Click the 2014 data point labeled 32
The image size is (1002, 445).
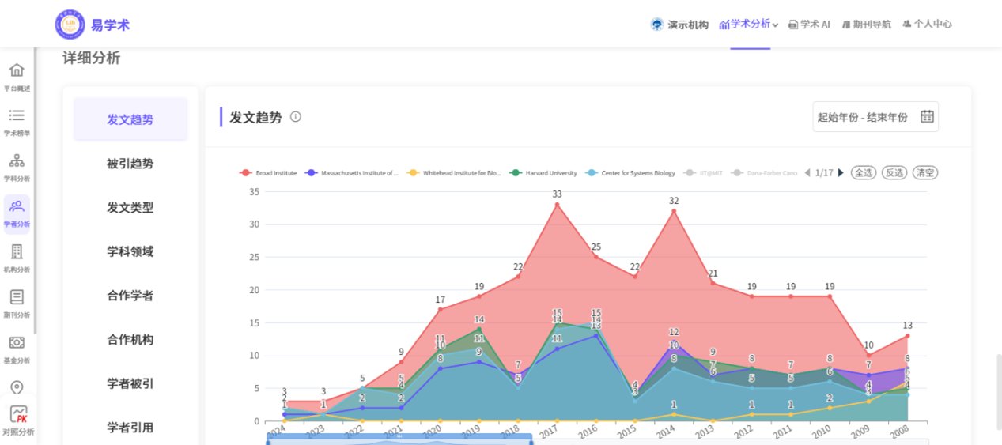pyautogui.click(x=674, y=211)
